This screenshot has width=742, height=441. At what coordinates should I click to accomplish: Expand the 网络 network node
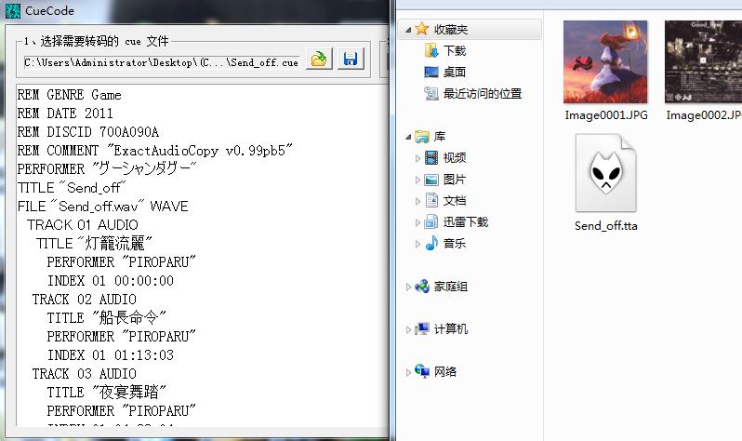pos(408,372)
